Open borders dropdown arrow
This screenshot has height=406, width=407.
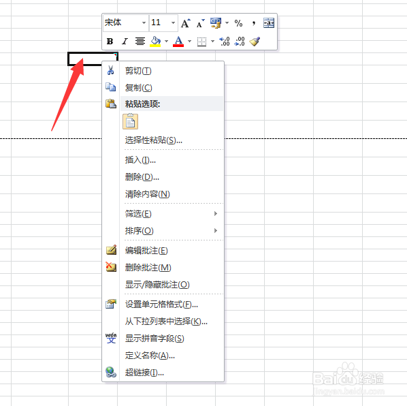(212, 41)
